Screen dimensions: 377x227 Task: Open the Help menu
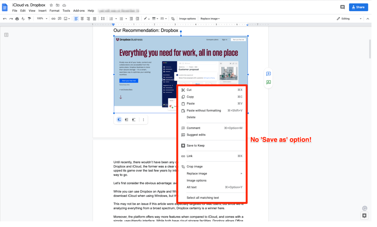tap(91, 10)
